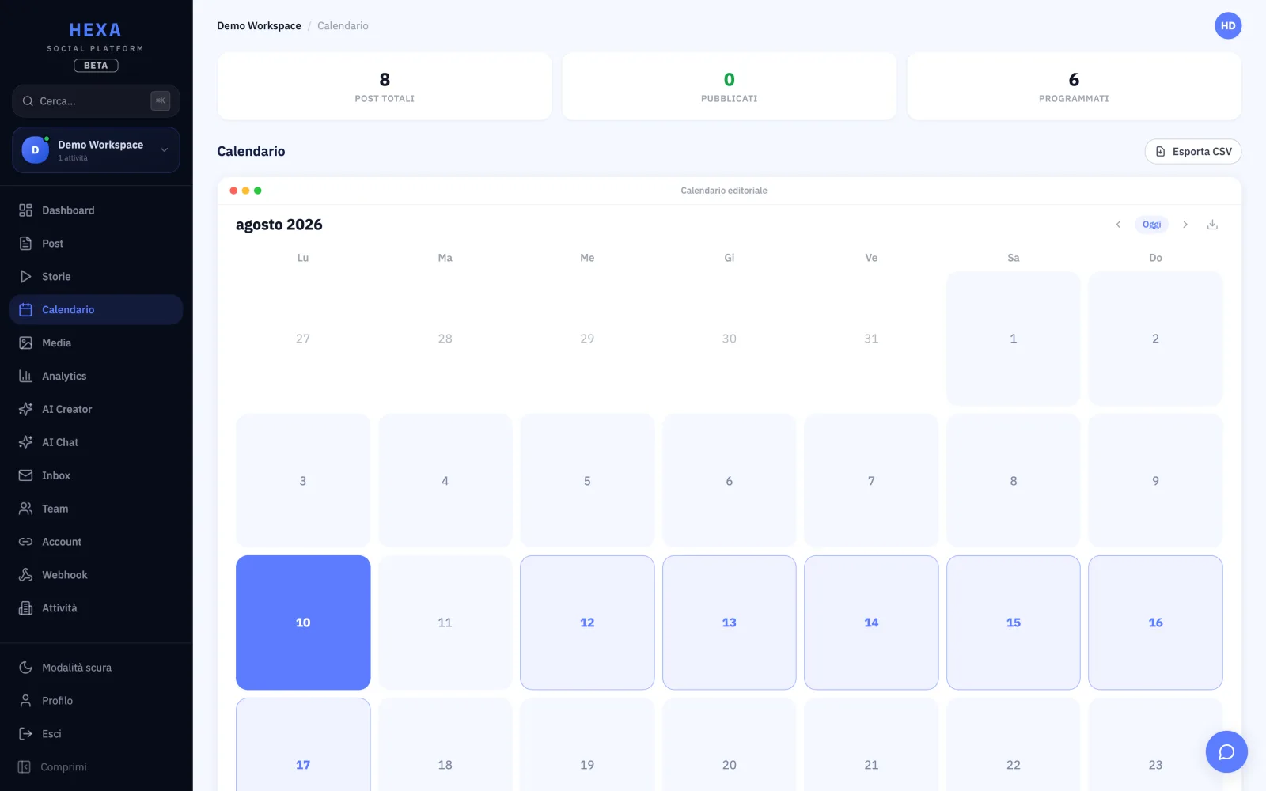Select August 10 in the calendar

[303, 623]
